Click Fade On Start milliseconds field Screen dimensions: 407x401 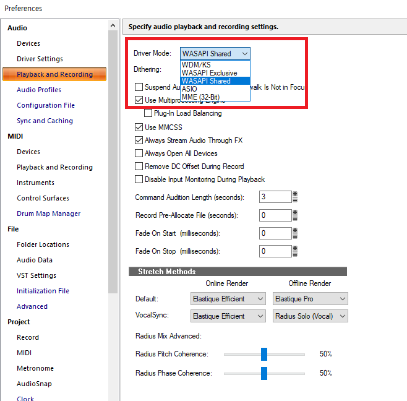point(275,233)
